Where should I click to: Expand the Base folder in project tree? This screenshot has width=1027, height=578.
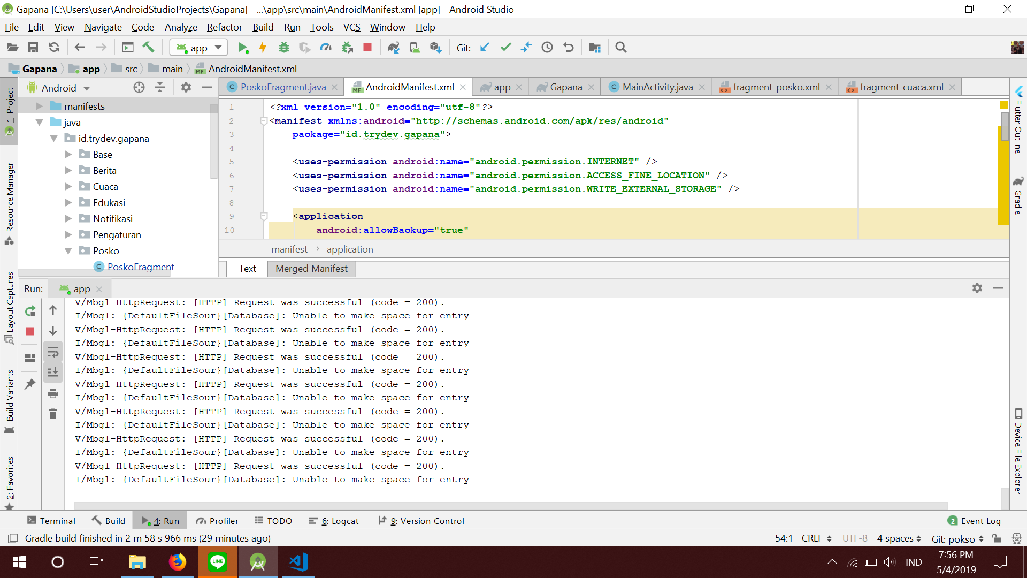point(68,154)
